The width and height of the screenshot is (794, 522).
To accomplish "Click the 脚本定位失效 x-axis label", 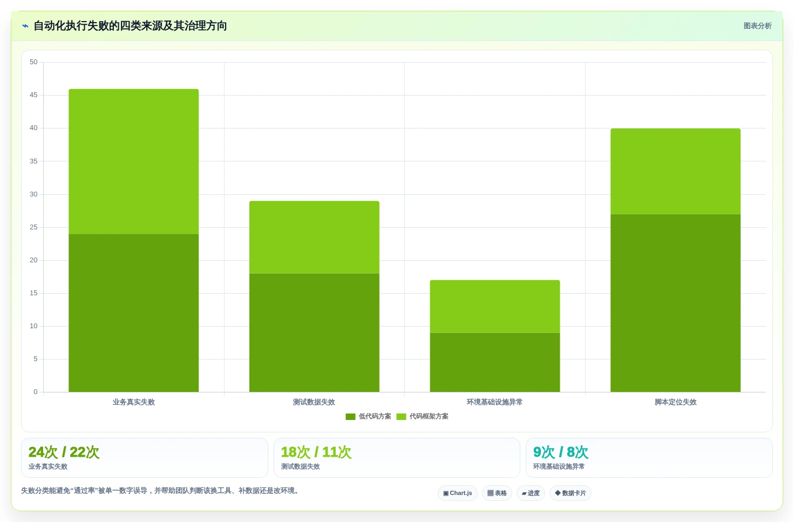I will tap(675, 402).
